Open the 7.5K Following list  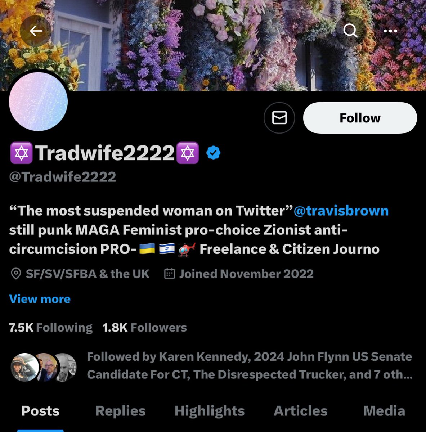[x=51, y=328]
